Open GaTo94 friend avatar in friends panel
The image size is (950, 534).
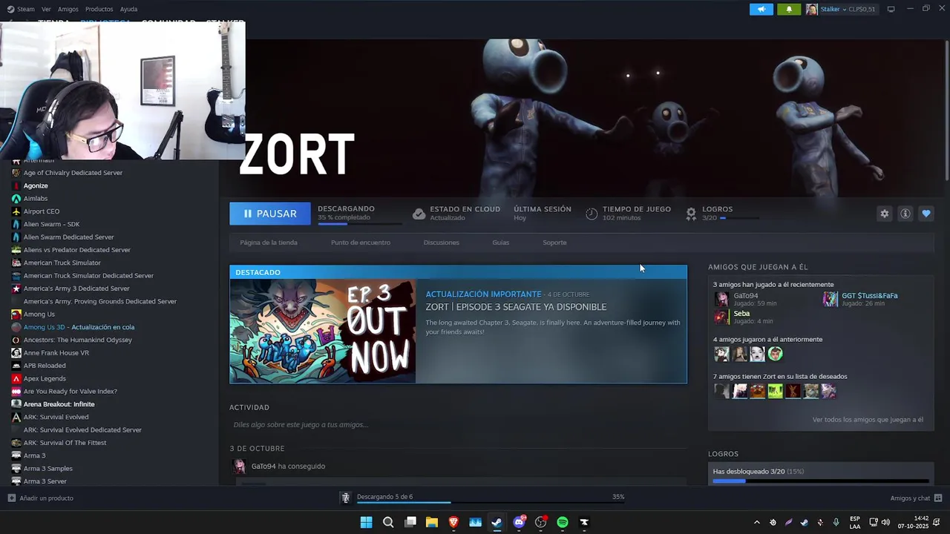click(721, 299)
